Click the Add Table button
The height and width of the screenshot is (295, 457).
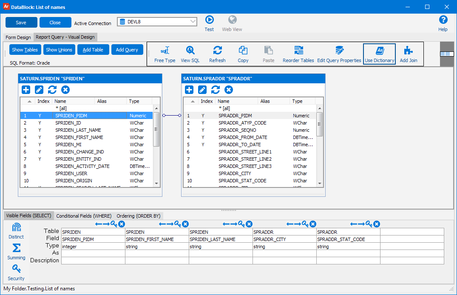coord(93,50)
